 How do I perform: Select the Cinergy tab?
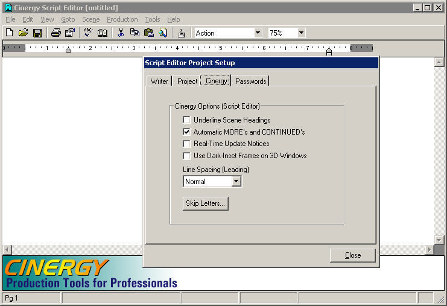click(x=216, y=81)
